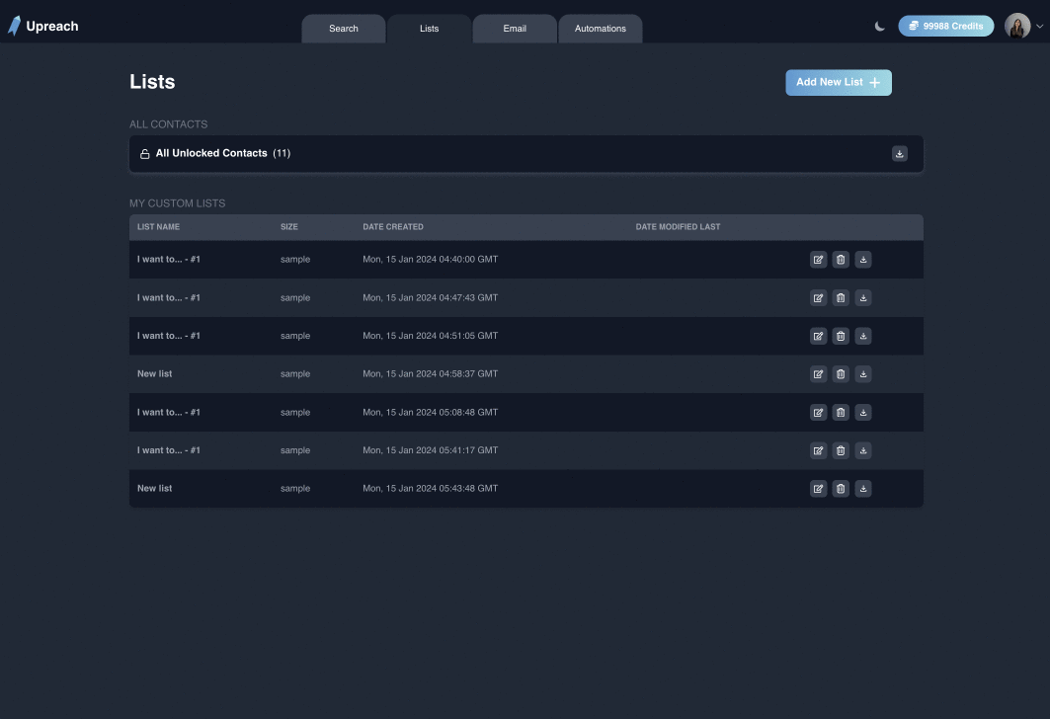Sort by the DATE MODIFIED LAST column header
1050x719 pixels.
678,227
